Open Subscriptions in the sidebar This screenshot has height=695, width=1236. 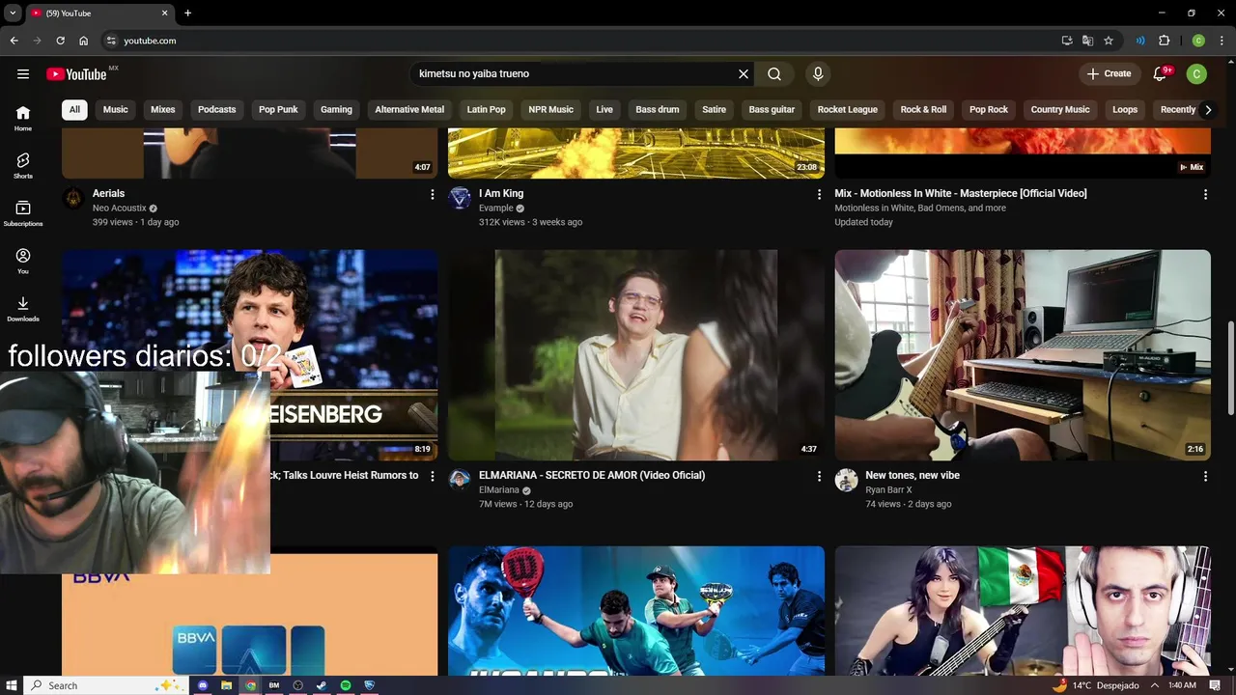23,213
